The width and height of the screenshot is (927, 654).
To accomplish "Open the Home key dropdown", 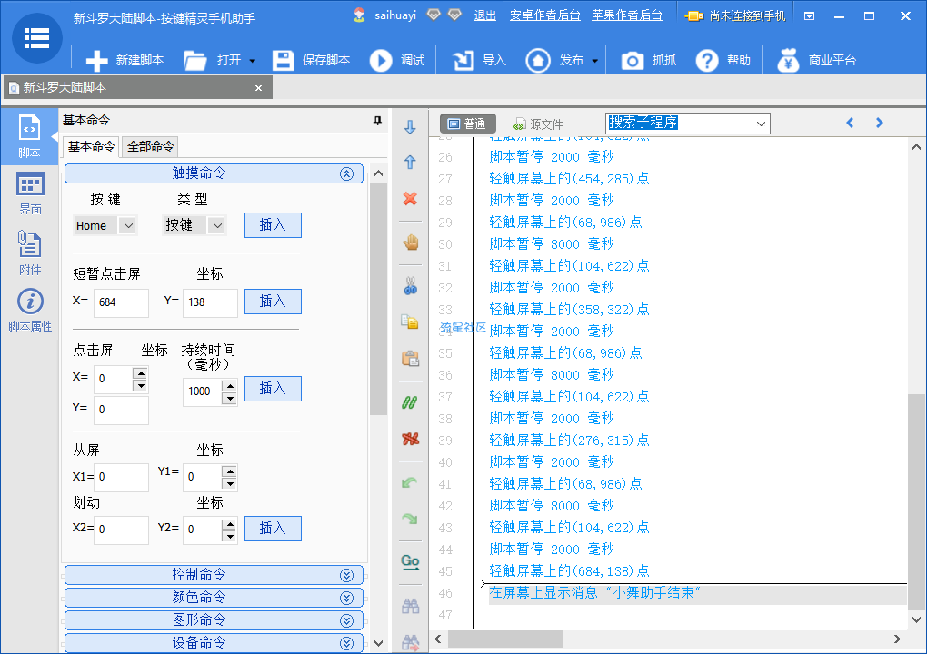I will click(128, 225).
